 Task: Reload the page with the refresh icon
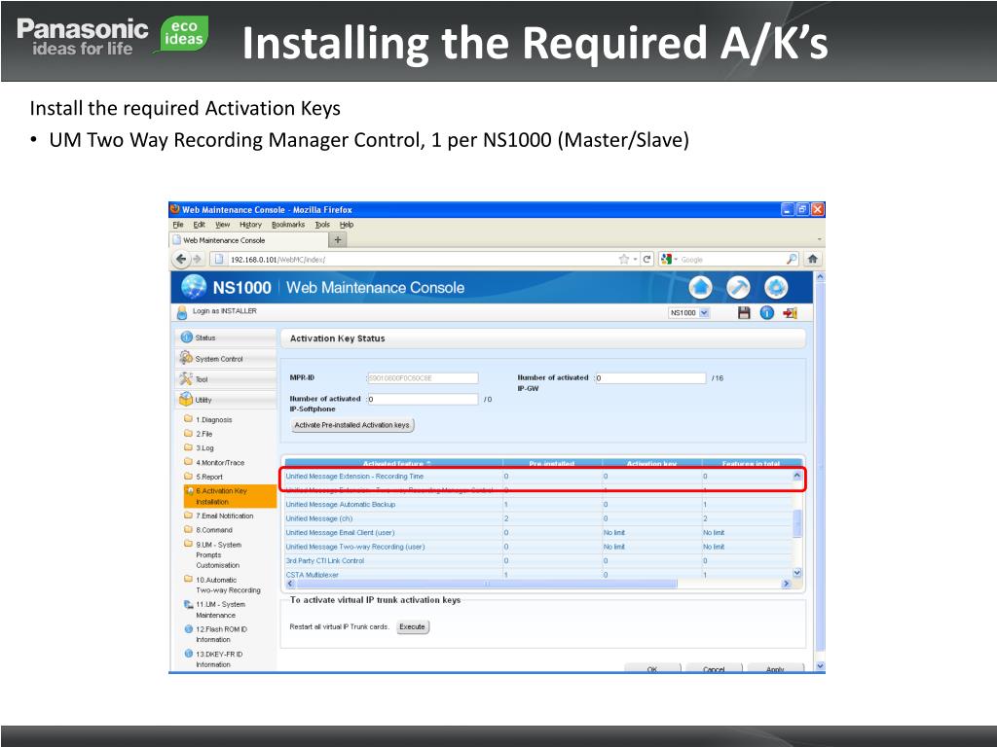646,259
